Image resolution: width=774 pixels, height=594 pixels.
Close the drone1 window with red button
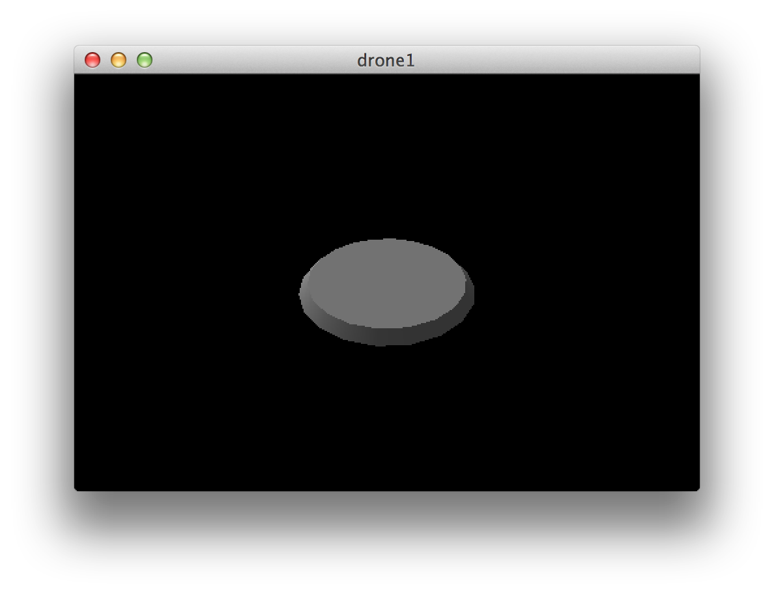click(93, 61)
